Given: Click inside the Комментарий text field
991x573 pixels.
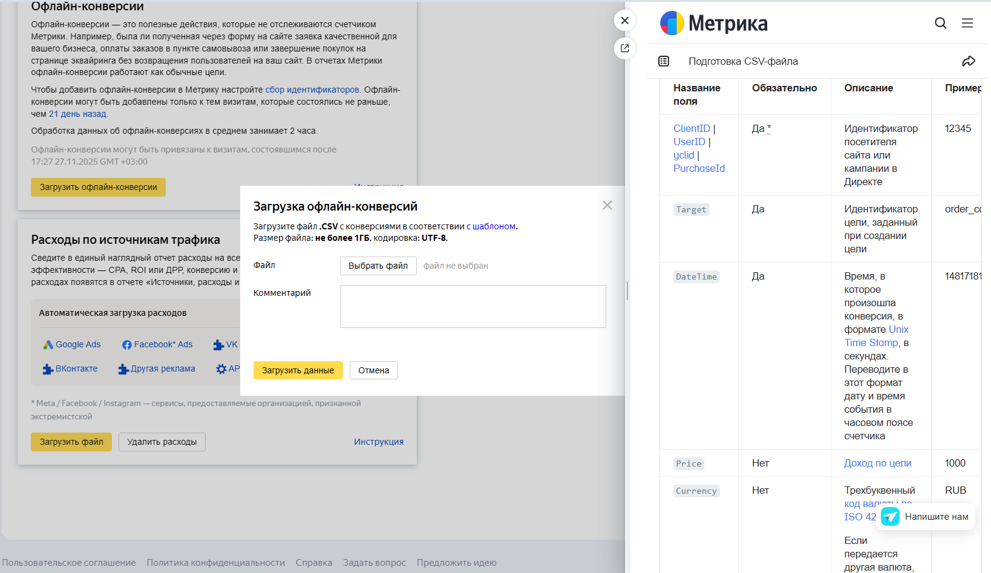Looking at the screenshot, I should pyautogui.click(x=473, y=306).
